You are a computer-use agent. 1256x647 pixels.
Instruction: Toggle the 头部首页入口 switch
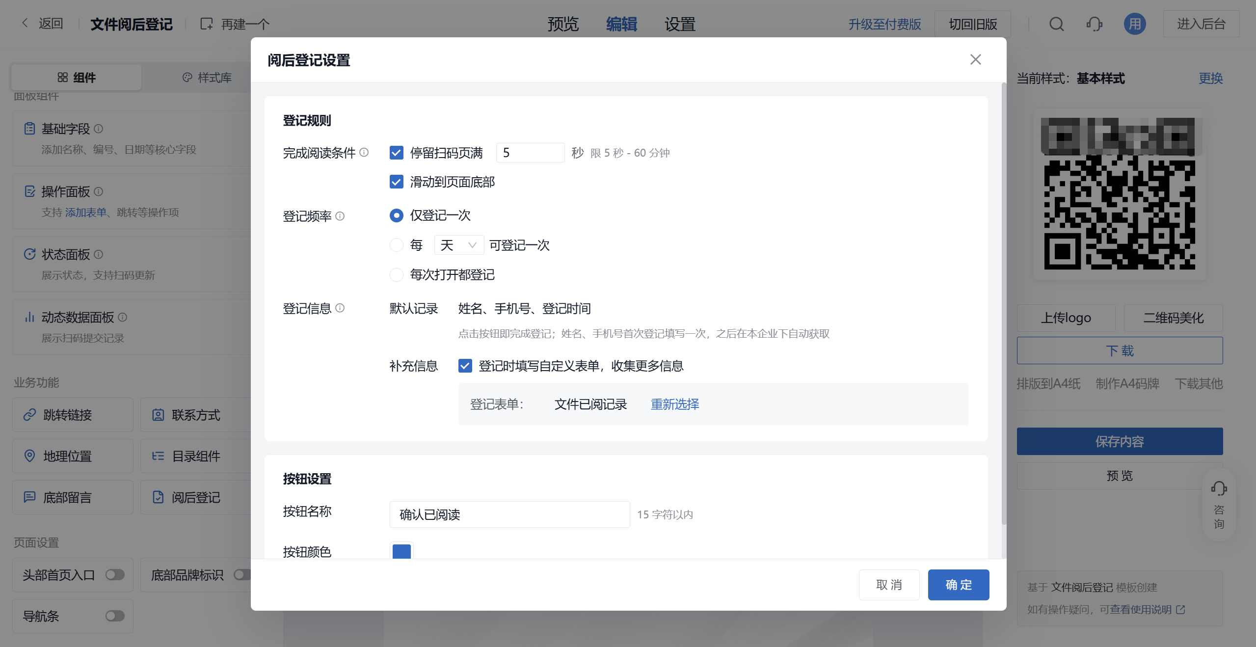[x=115, y=574]
